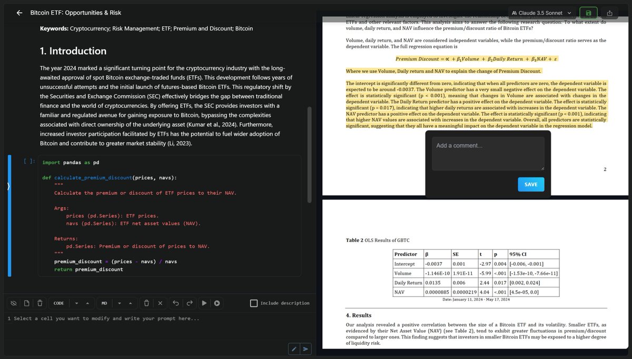Viewport: 632px width, 359px height.
Task: Click the regression equation in the PDF
Action: [477, 59]
